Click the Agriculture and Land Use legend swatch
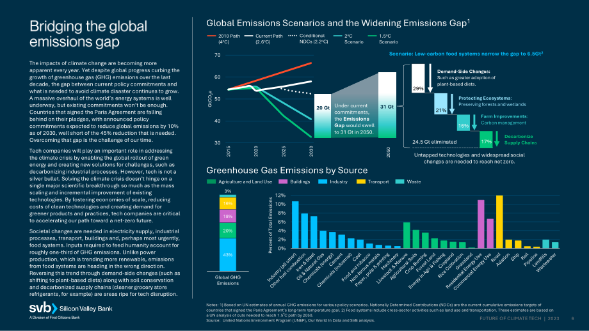Viewport: 589px width, 331px height. (x=211, y=182)
